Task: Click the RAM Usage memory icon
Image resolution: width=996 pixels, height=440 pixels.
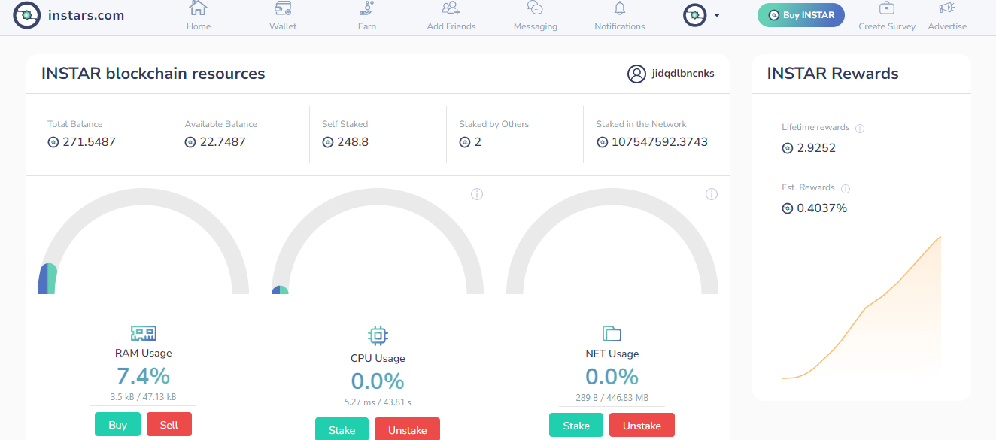Action: (x=143, y=333)
